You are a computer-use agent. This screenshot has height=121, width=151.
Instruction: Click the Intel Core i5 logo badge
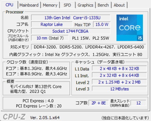130,28
